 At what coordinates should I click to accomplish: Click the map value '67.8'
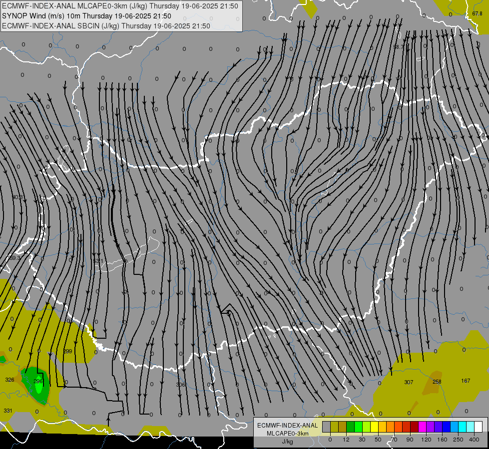point(477,13)
